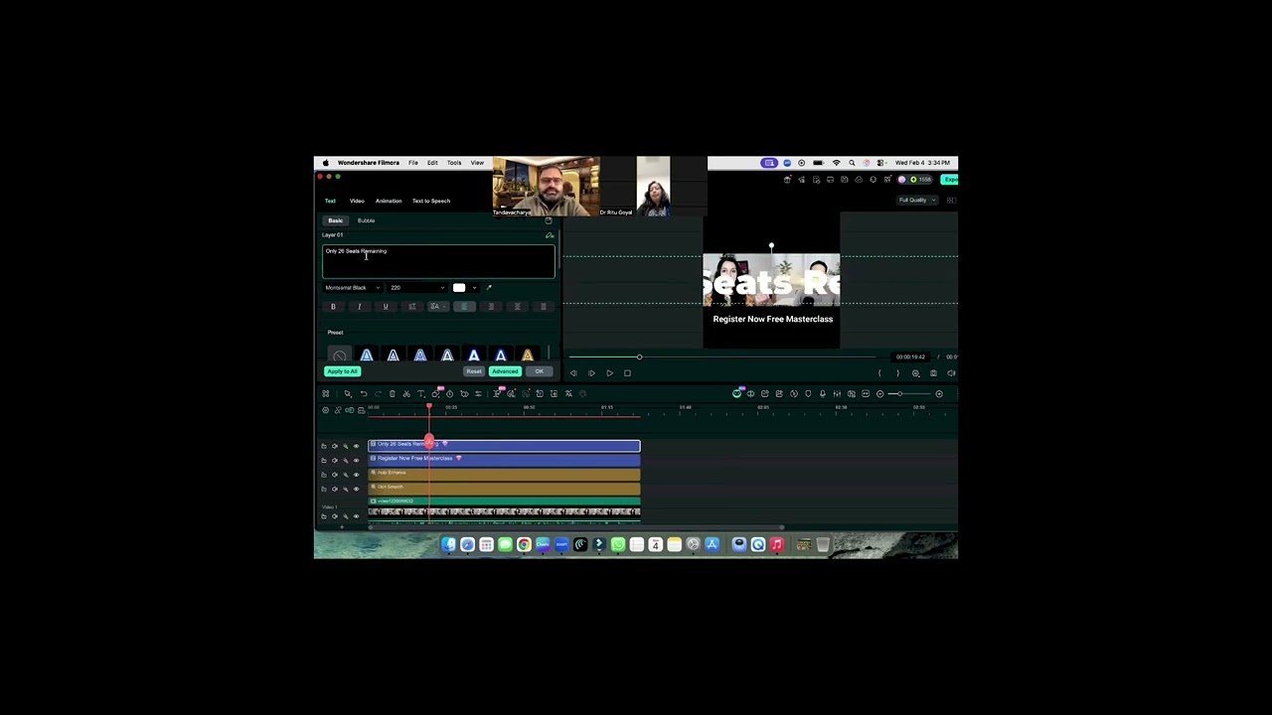Hide the Only 26 Seats Remaining track
Screen dimensions: 1272x715
[356, 445]
